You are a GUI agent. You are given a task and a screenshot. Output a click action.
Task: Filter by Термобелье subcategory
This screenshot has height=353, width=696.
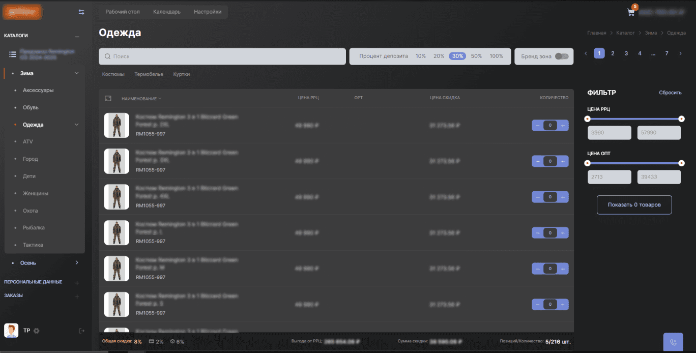pos(149,74)
